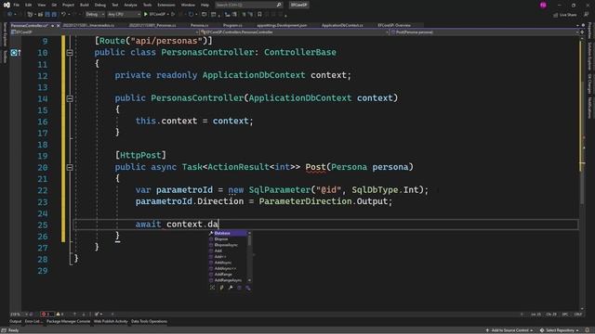This screenshot has height=334, width=595.
Task: Open the File menu
Action: [17, 5]
